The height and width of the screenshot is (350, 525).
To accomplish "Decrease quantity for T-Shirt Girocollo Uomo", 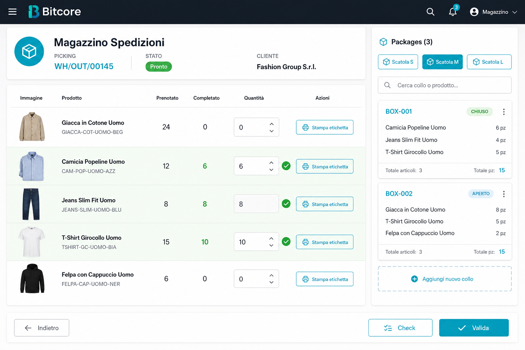I will pyautogui.click(x=271, y=245).
